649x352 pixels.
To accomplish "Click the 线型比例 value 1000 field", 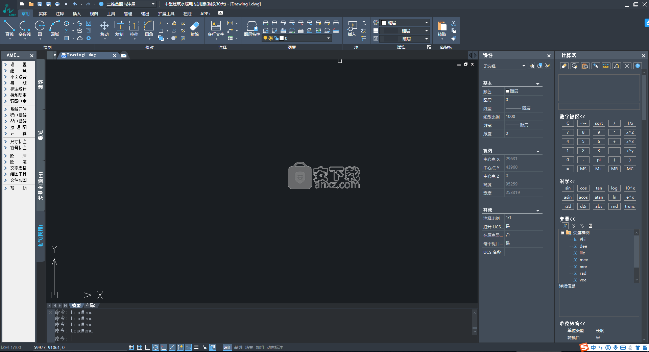I will 524,117.
